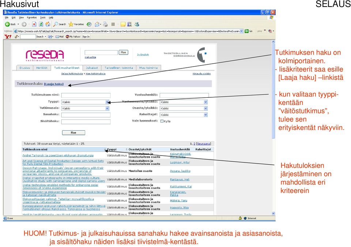Click the Yahoo! Y! logo icon
The height and width of the screenshot is (247, 351).
8,37
